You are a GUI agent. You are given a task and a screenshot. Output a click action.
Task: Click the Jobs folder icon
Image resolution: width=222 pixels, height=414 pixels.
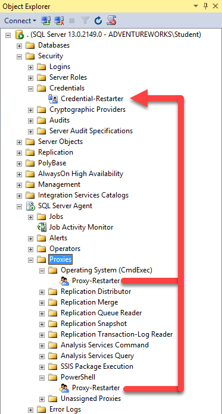pos(42,217)
